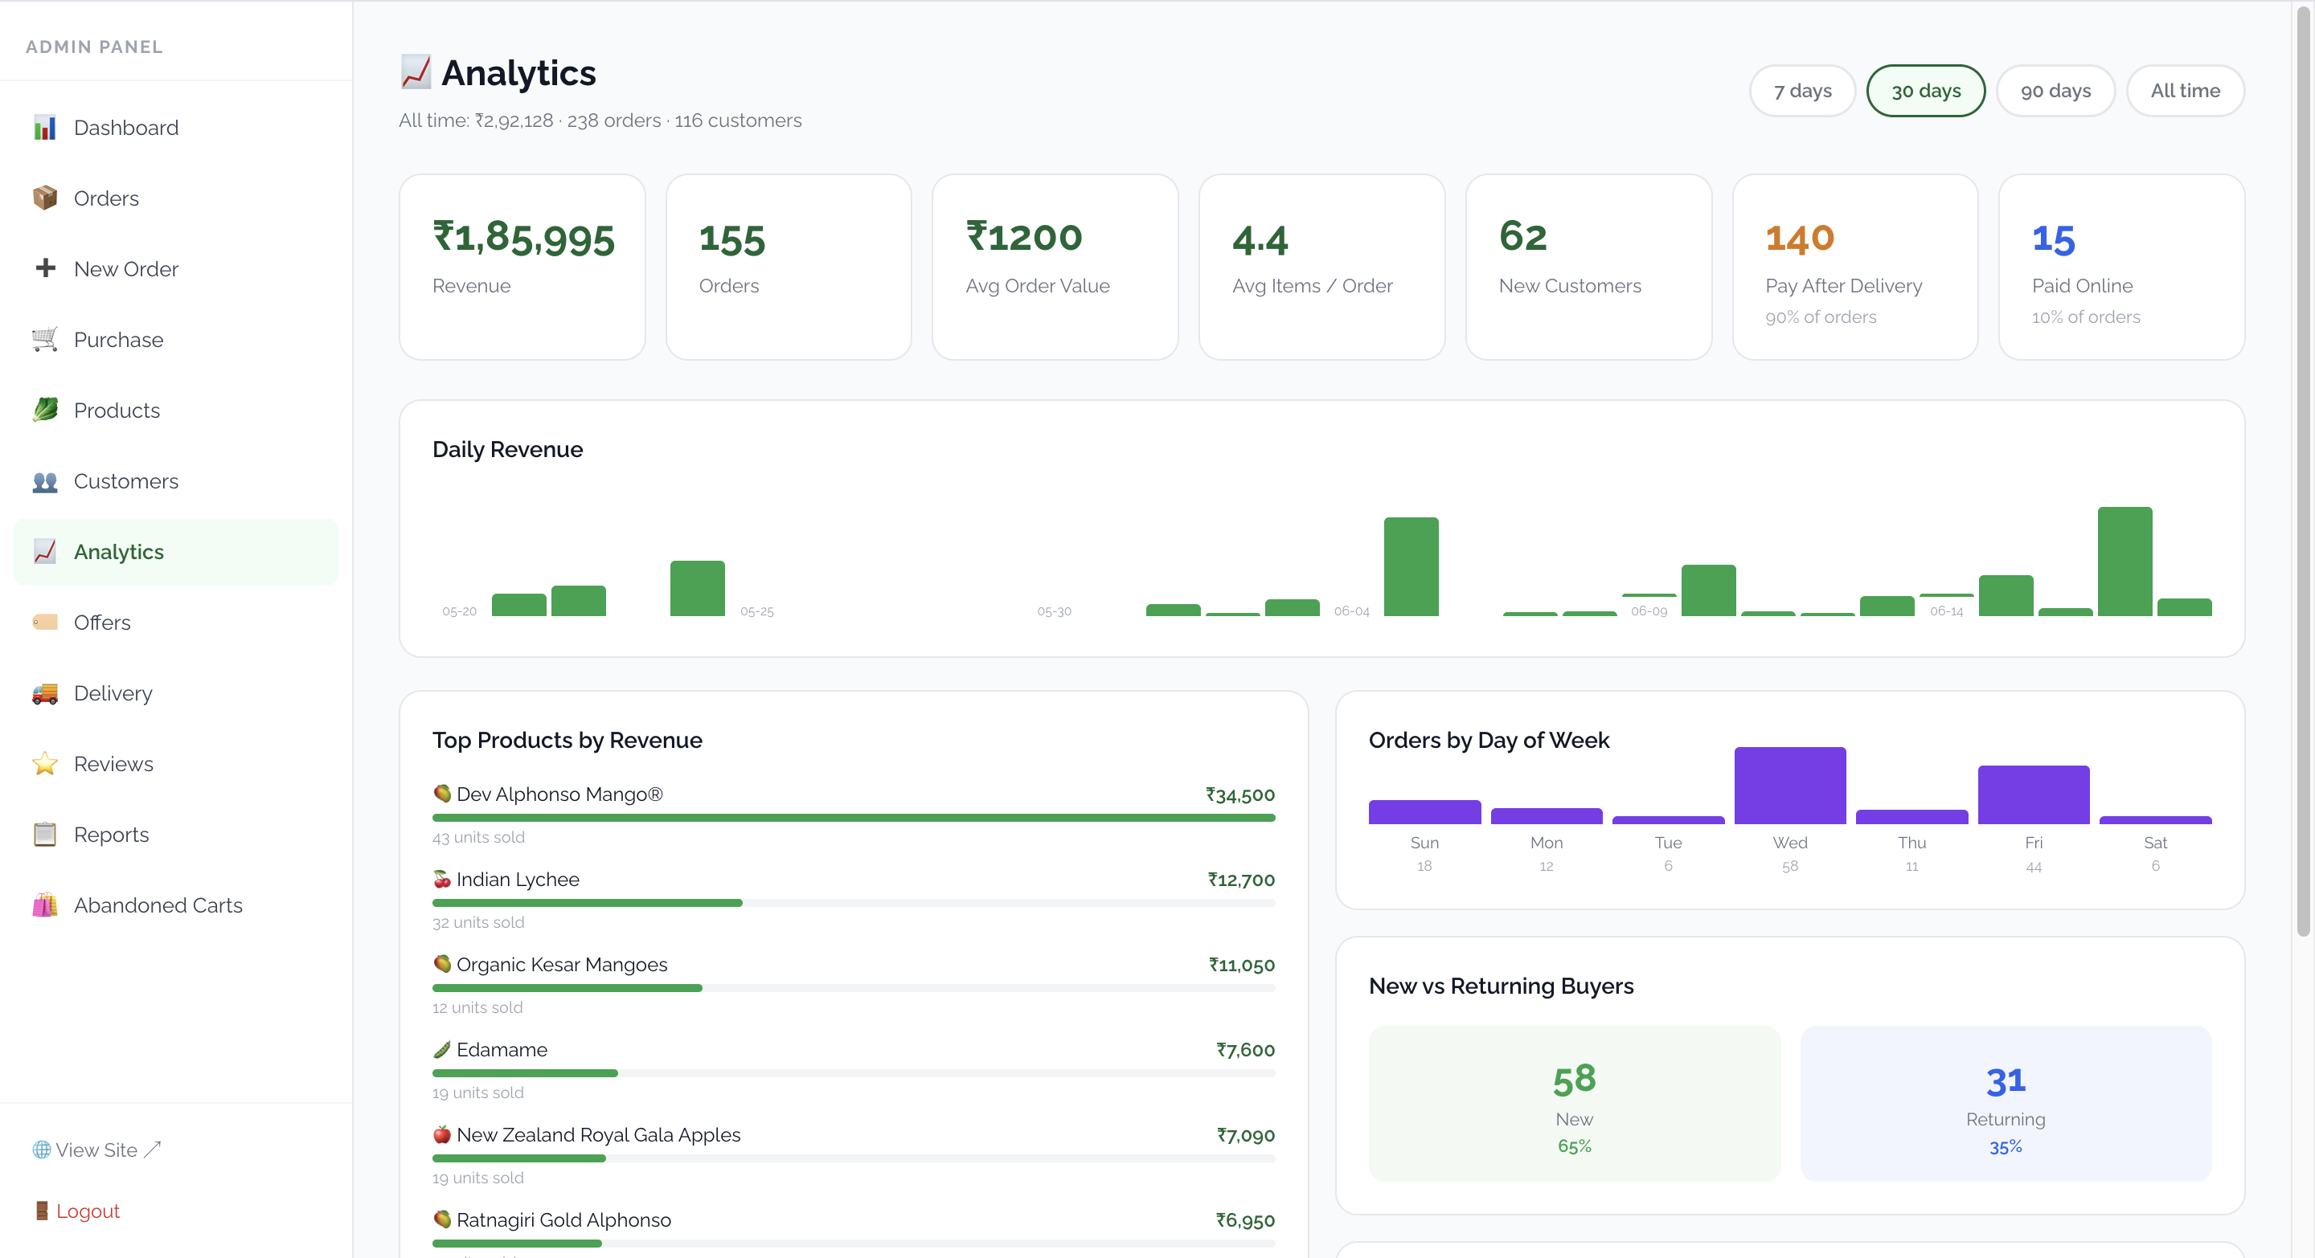Image resolution: width=2315 pixels, height=1258 pixels.
Task: Click the 155 Orders stat card
Action: coord(788,267)
